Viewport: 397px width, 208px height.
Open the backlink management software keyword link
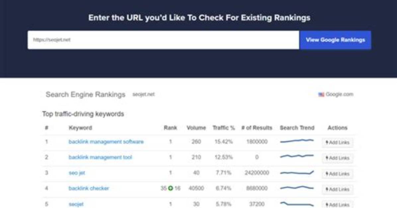(x=106, y=141)
